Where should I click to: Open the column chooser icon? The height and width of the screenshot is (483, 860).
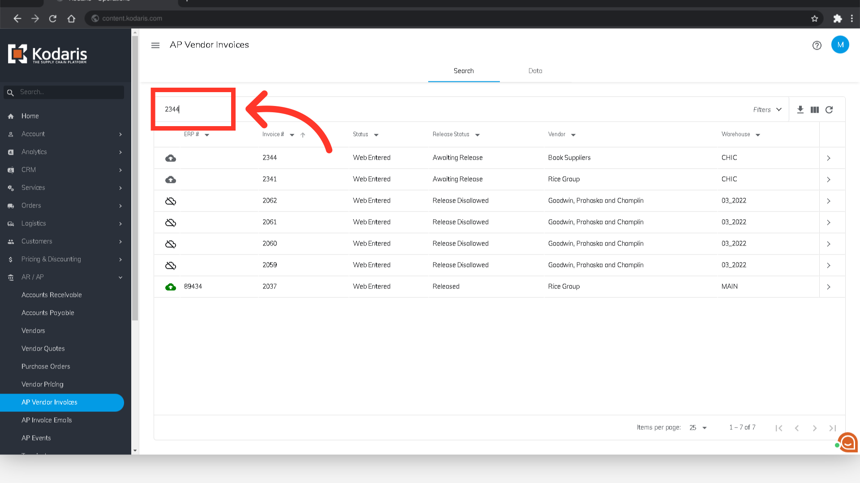[x=815, y=110]
